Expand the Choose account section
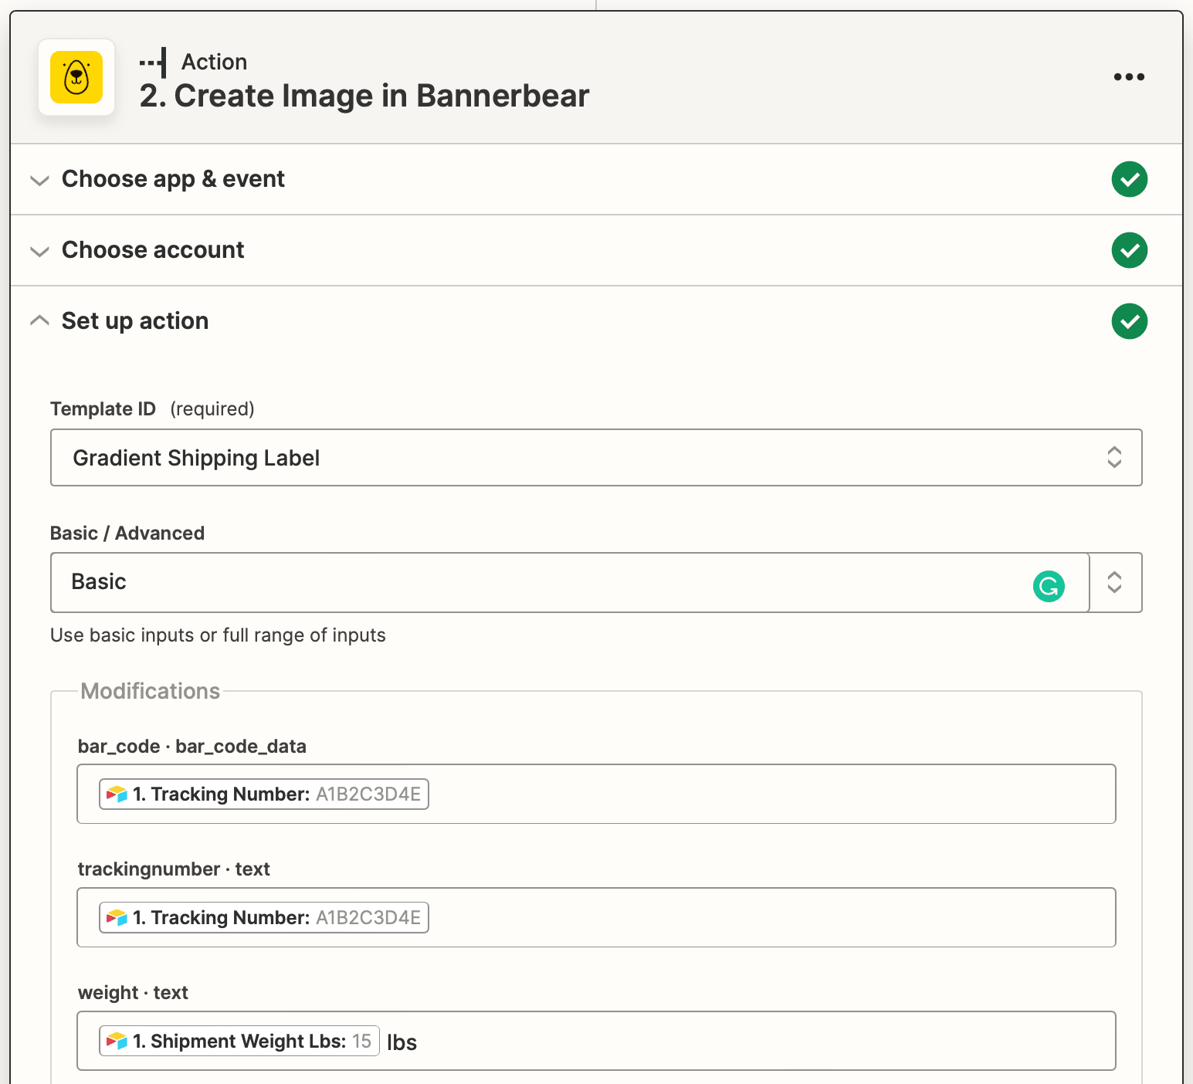1193x1084 pixels. [x=39, y=252]
